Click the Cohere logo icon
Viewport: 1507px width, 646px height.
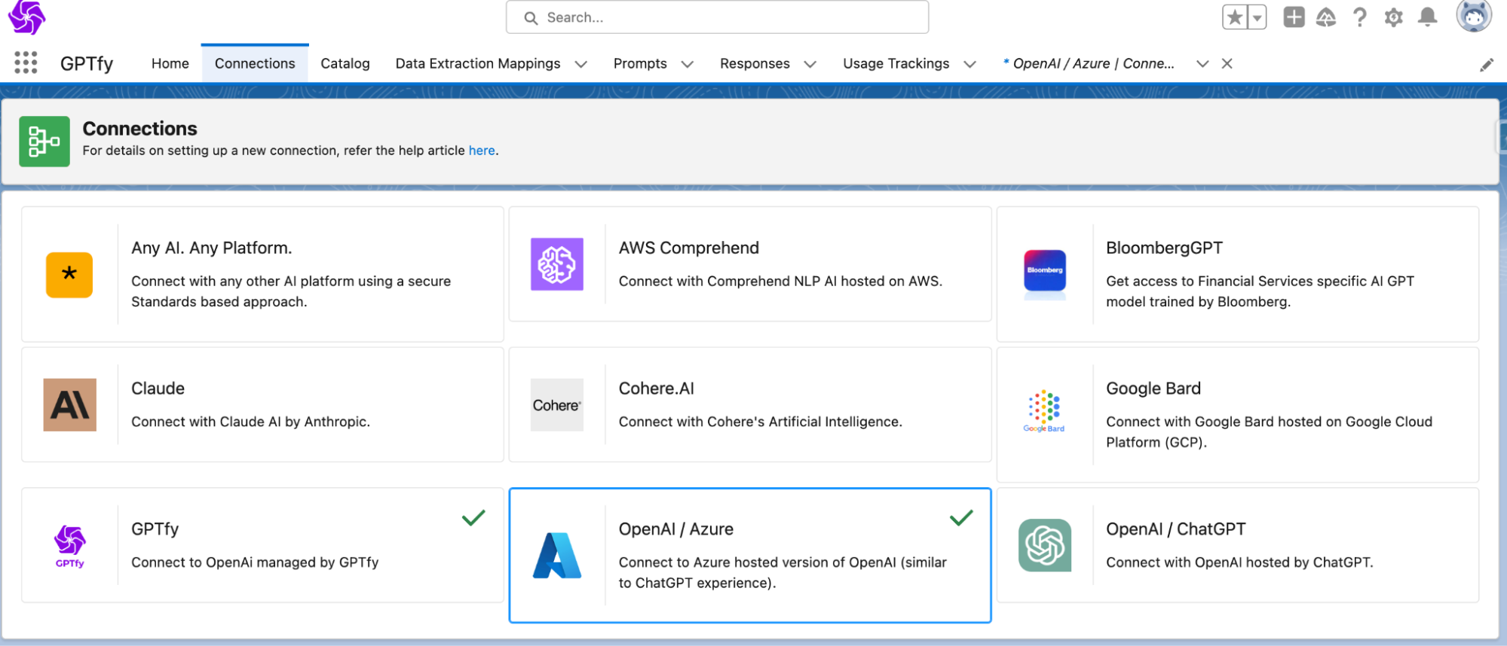[x=557, y=405]
